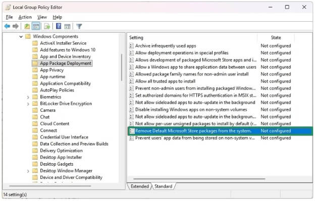Select Credential User Interface folder
Image resolution: width=315 pixels, height=201 pixels.
(x=64, y=137)
